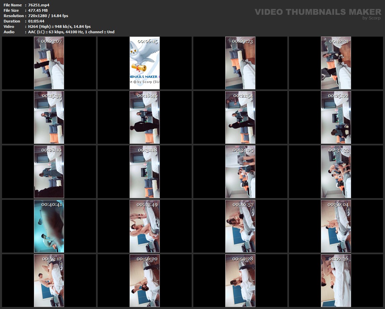This screenshot has width=385, height=309.
Task: Select the thumbnail at 00:25:02
Action: [x=336, y=117]
